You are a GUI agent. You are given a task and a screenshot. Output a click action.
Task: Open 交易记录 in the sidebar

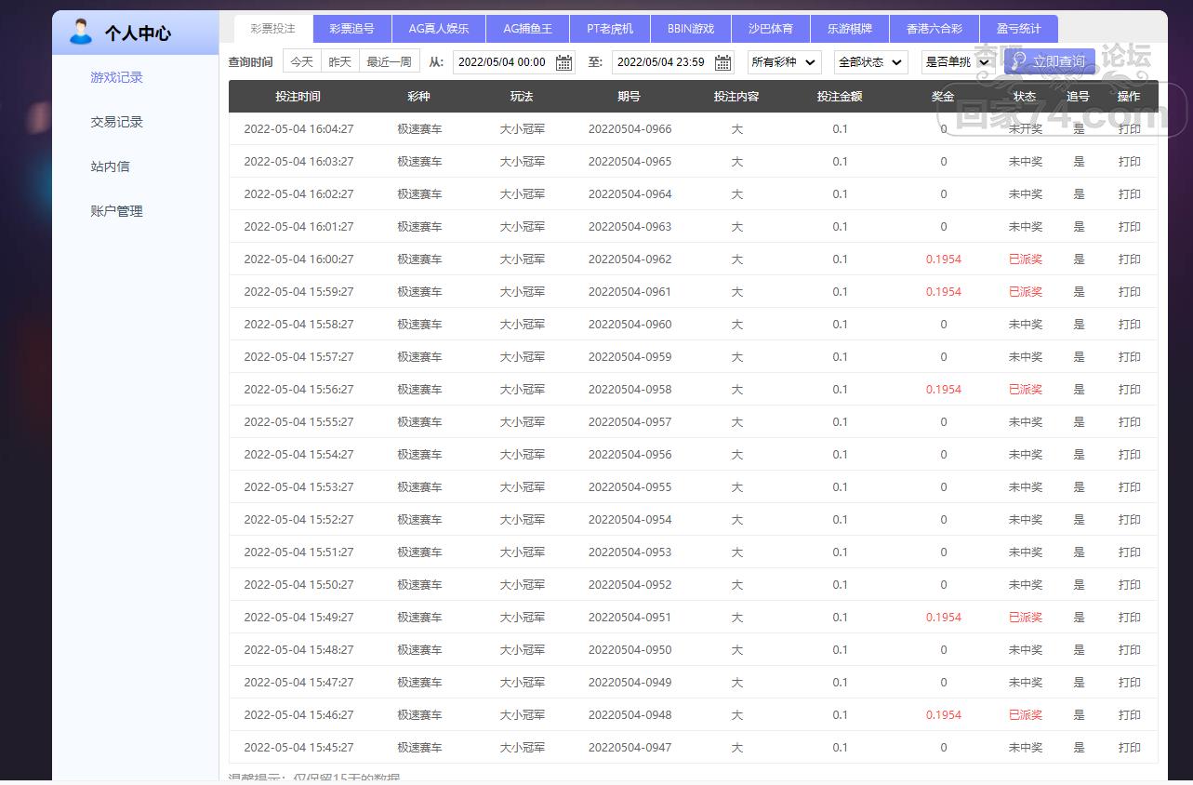tap(116, 122)
